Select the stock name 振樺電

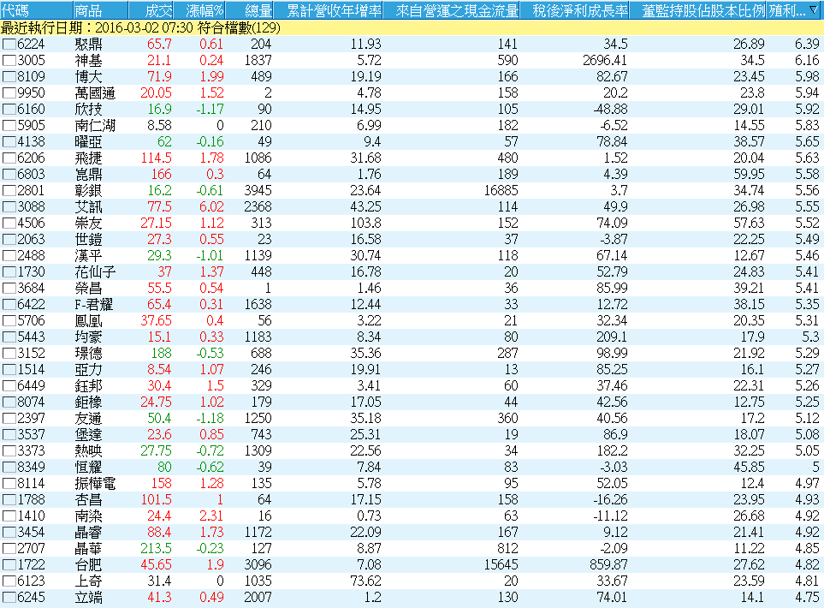[95, 485]
